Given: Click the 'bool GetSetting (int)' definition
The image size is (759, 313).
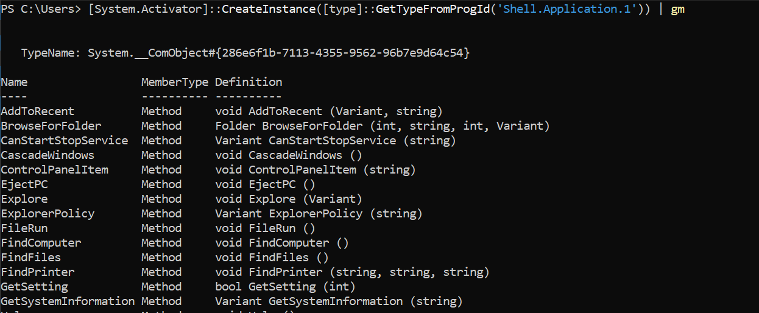Looking at the screenshot, I should click(x=285, y=287).
